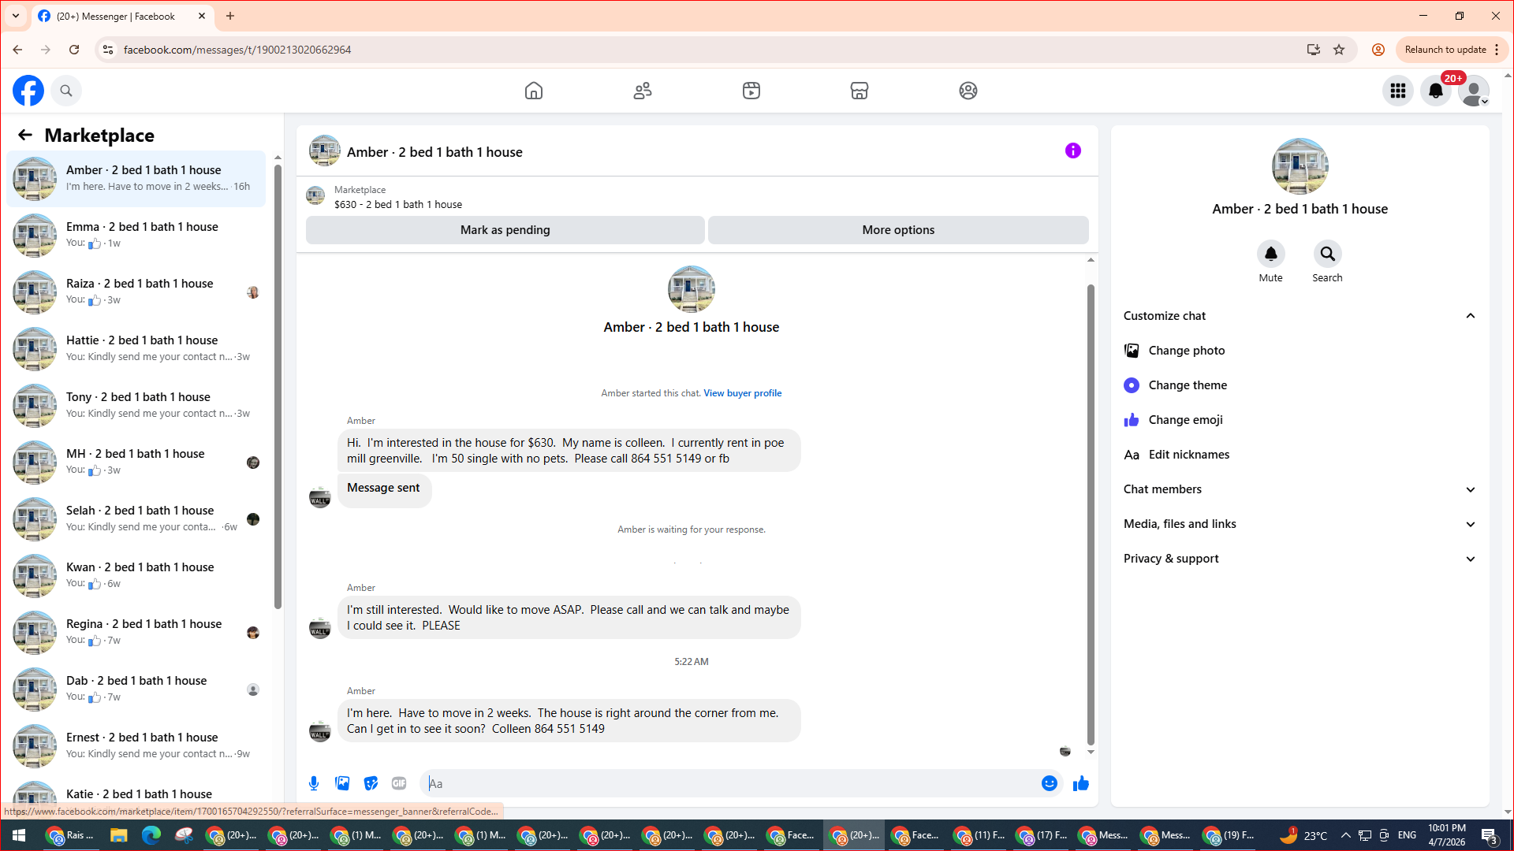Open tab search dropdown in Chrome
The width and height of the screenshot is (1514, 851).
pos(16,16)
